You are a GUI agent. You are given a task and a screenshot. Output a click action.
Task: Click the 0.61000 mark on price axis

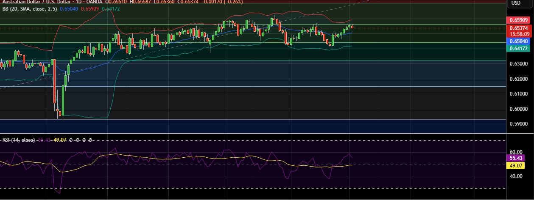518,94
